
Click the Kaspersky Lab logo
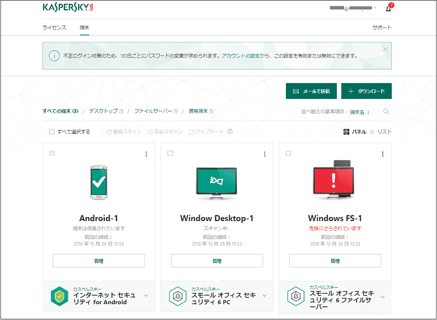[68, 7]
